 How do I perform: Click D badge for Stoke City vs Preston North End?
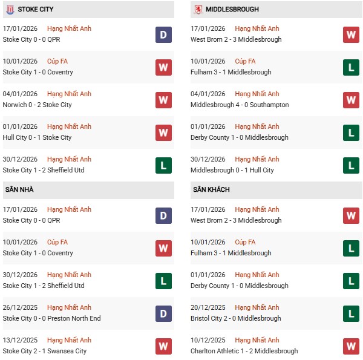click(x=163, y=313)
